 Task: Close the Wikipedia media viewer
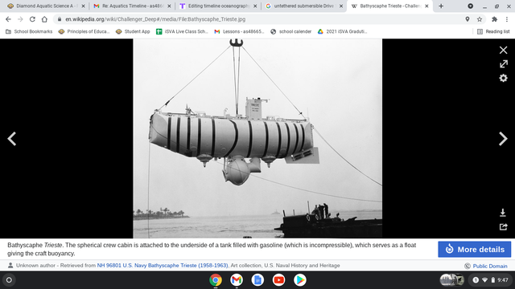tap(503, 50)
